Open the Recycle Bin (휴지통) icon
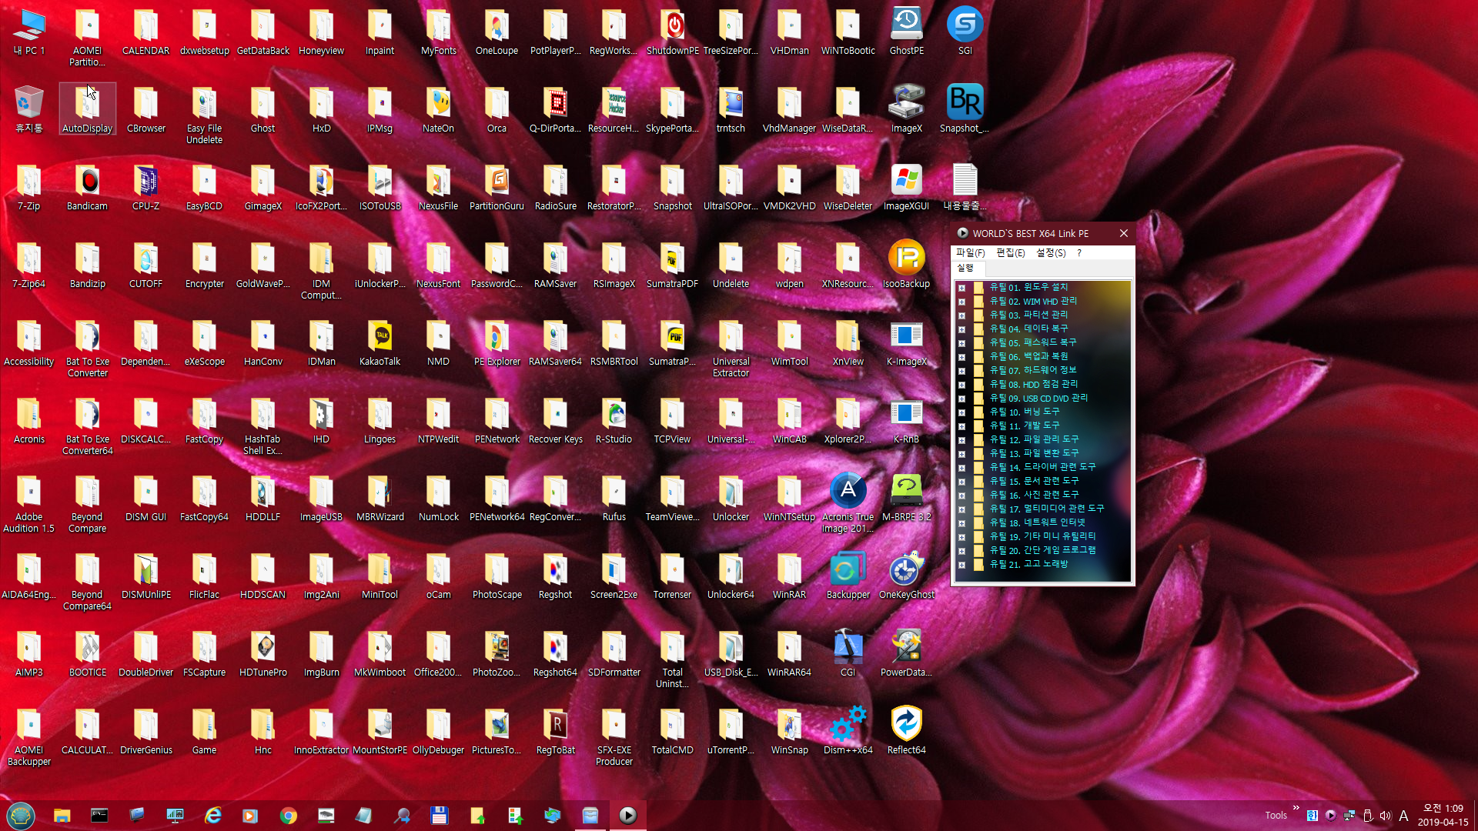1478x831 pixels. coord(28,110)
